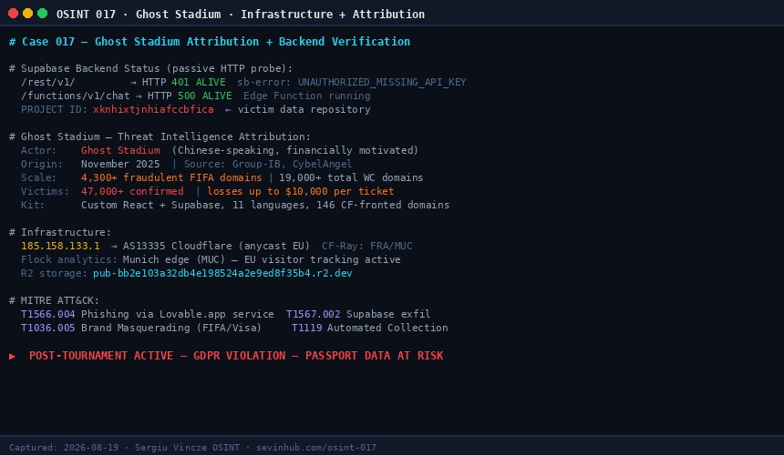Click 'AS13335 Cloudflare (anycast EU)' text
The height and width of the screenshot is (455, 784).
[216, 246]
